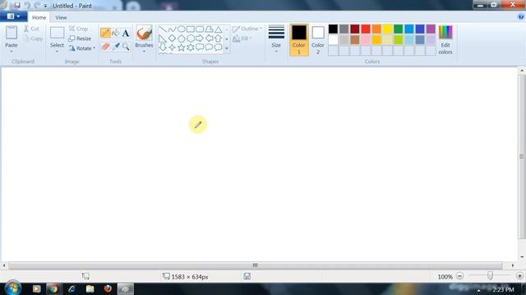Click the Brushes icon
Viewport: 526px width, 295px height.
point(145,33)
